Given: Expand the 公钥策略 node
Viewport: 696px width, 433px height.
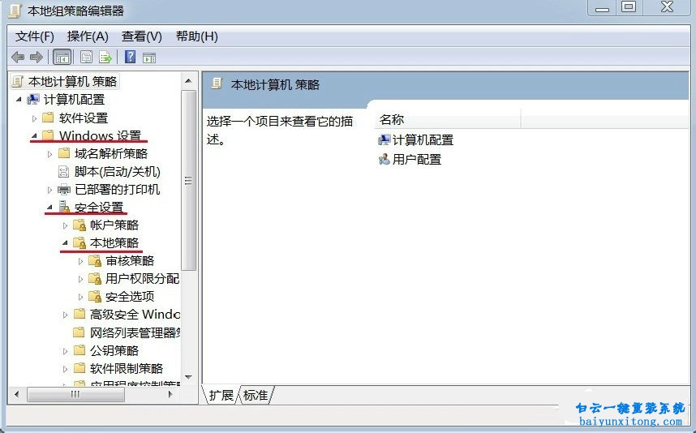Looking at the screenshot, I should point(65,351).
